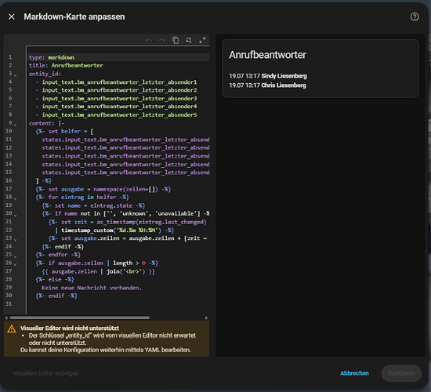Click the 'set name = eintrag.state' line
The height and width of the screenshot is (392, 431).
pyautogui.click(x=93, y=205)
